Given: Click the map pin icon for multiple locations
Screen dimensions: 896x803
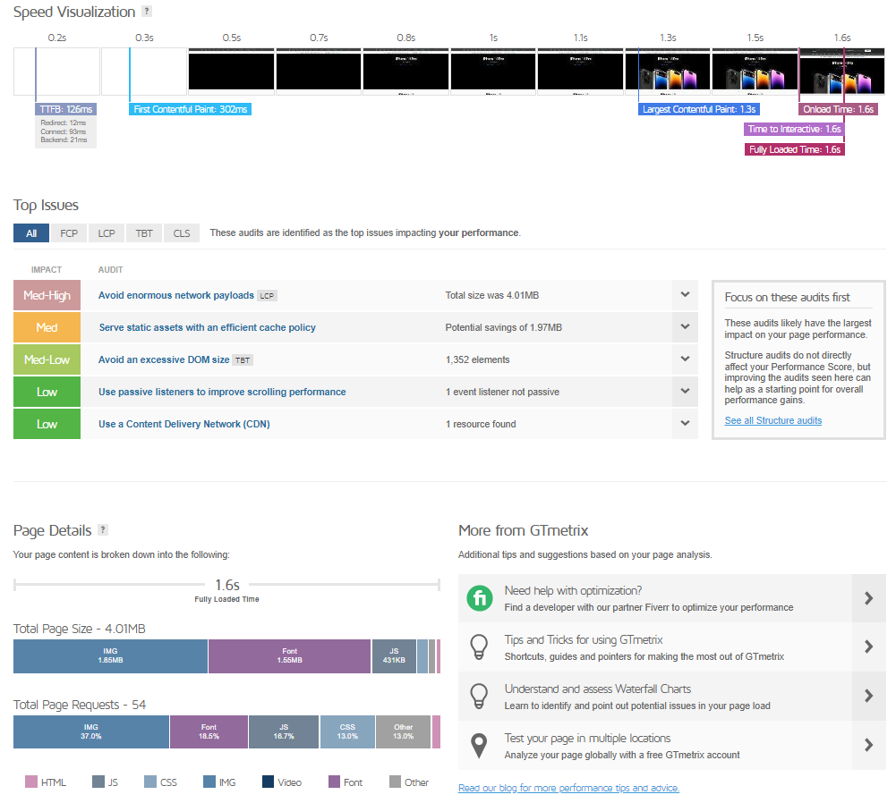Looking at the screenshot, I should pos(481,746).
